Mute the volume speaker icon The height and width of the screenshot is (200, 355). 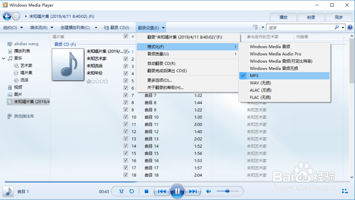(208, 191)
